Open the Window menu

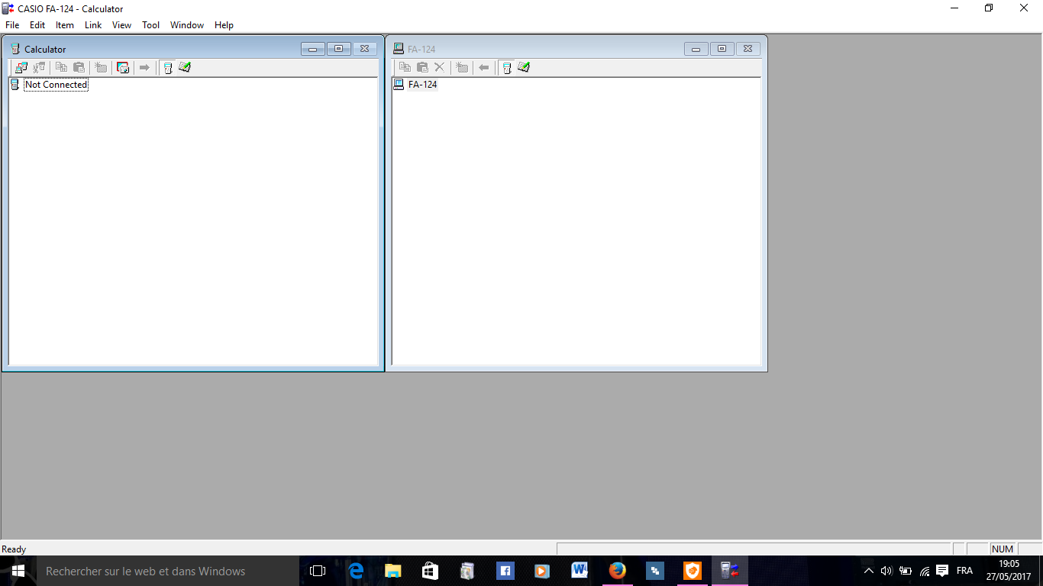click(x=187, y=25)
